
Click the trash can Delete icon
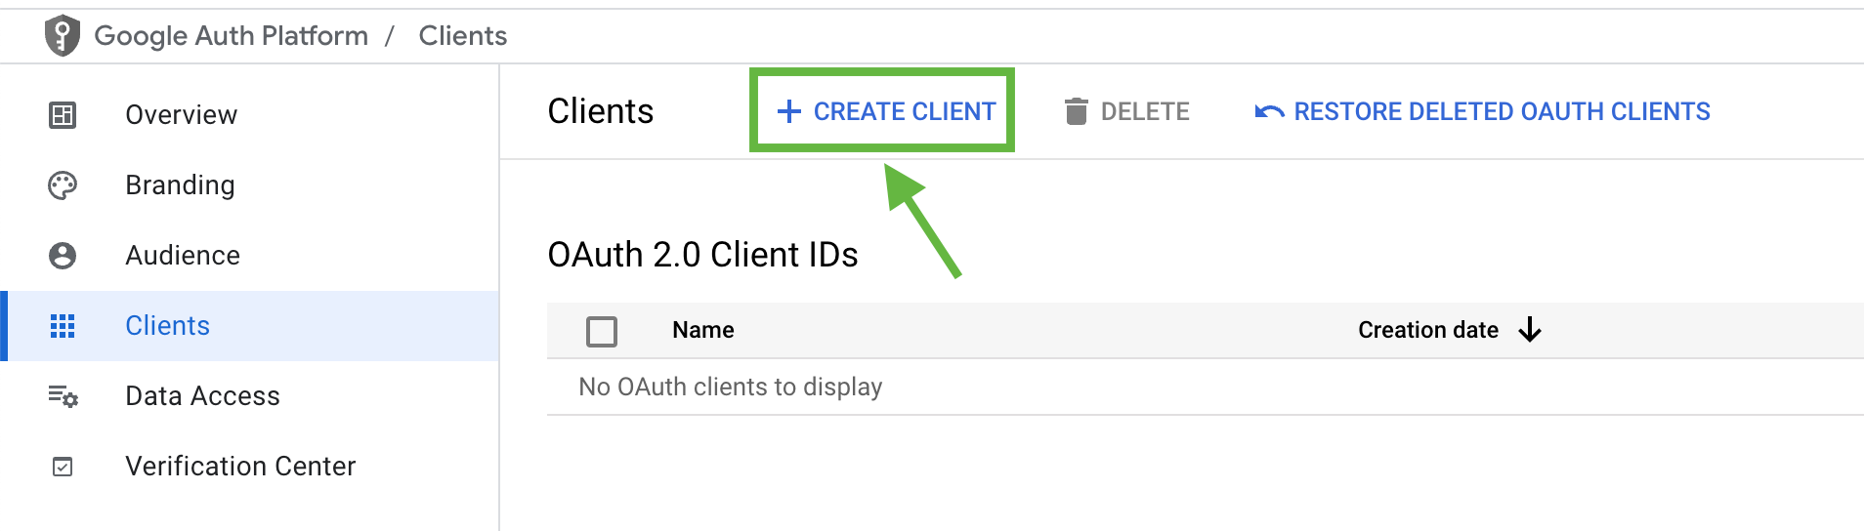(x=1076, y=111)
